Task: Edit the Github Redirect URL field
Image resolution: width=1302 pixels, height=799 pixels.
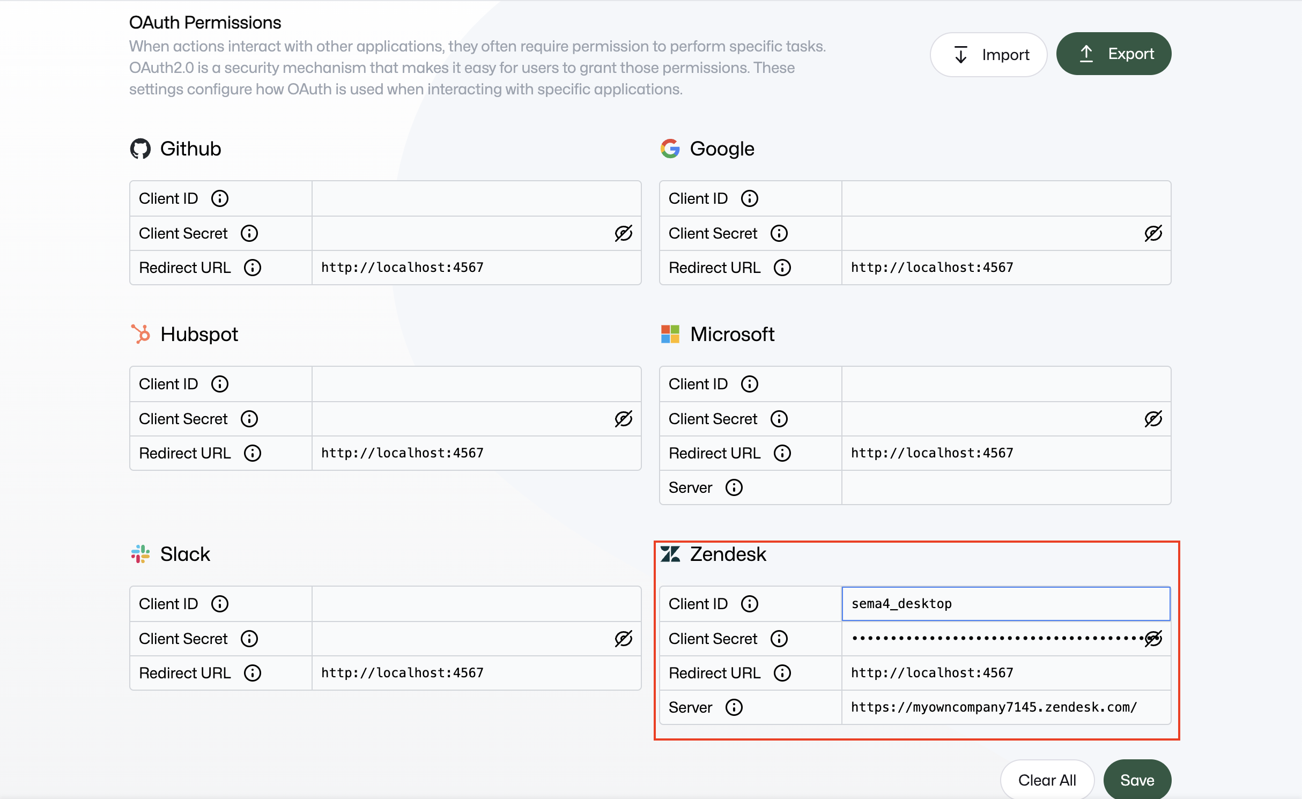Action: coord(477,268)
